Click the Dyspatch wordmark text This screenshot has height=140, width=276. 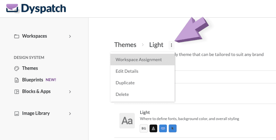tap(43, 9)
